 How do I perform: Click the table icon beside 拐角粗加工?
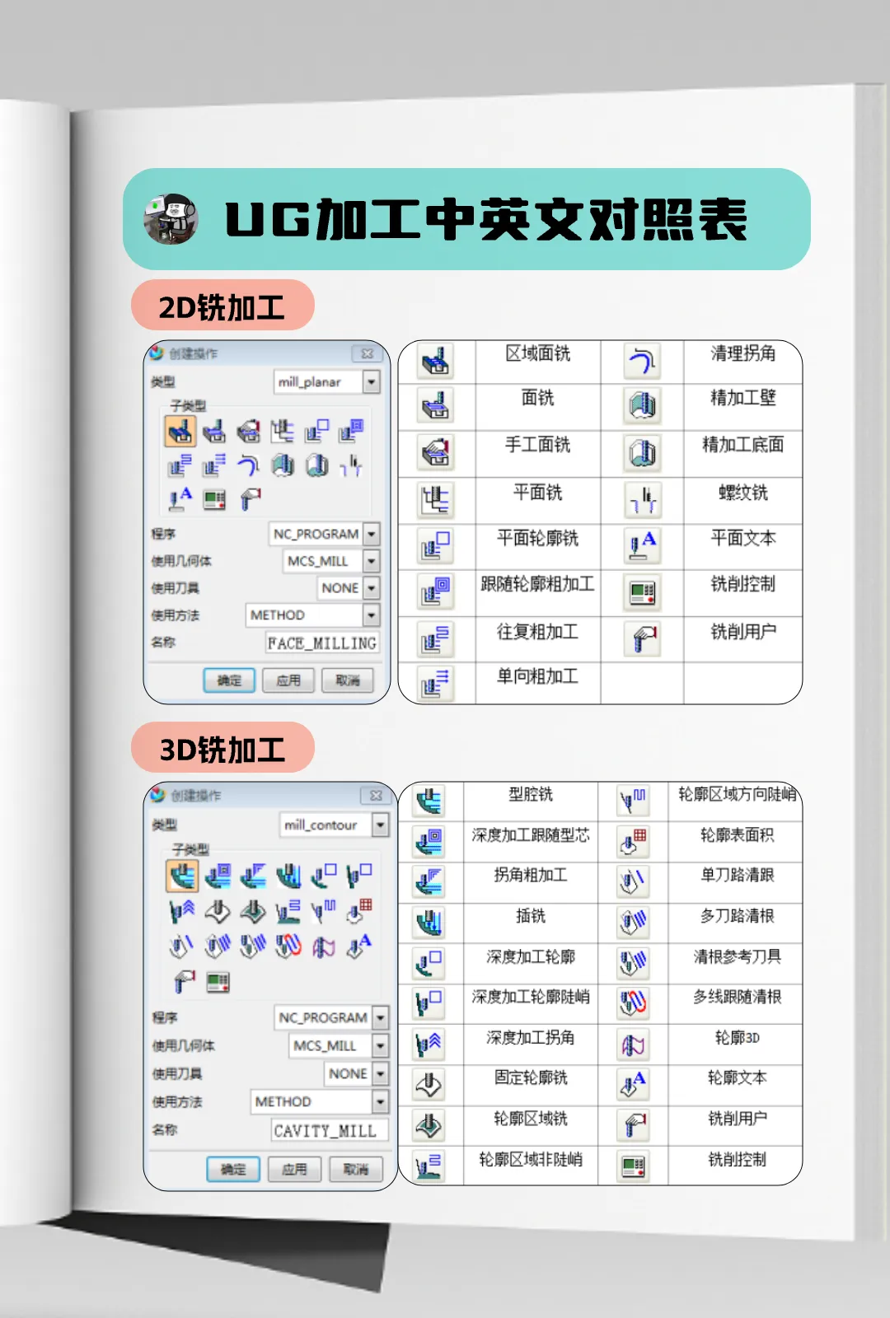coord(429,881)
